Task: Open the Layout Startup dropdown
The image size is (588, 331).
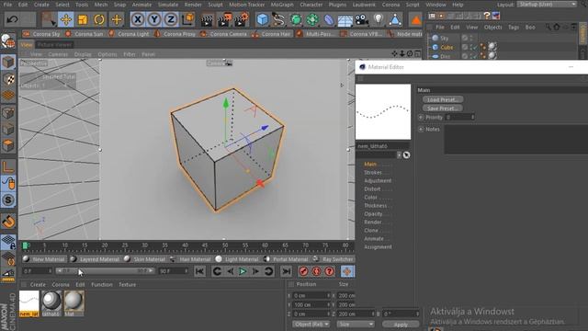Action: 547,5
